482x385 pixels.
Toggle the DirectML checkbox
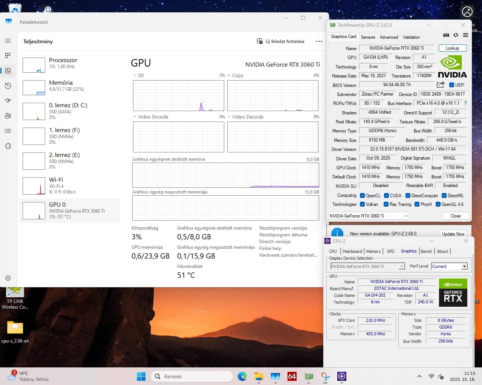[444, 196]
